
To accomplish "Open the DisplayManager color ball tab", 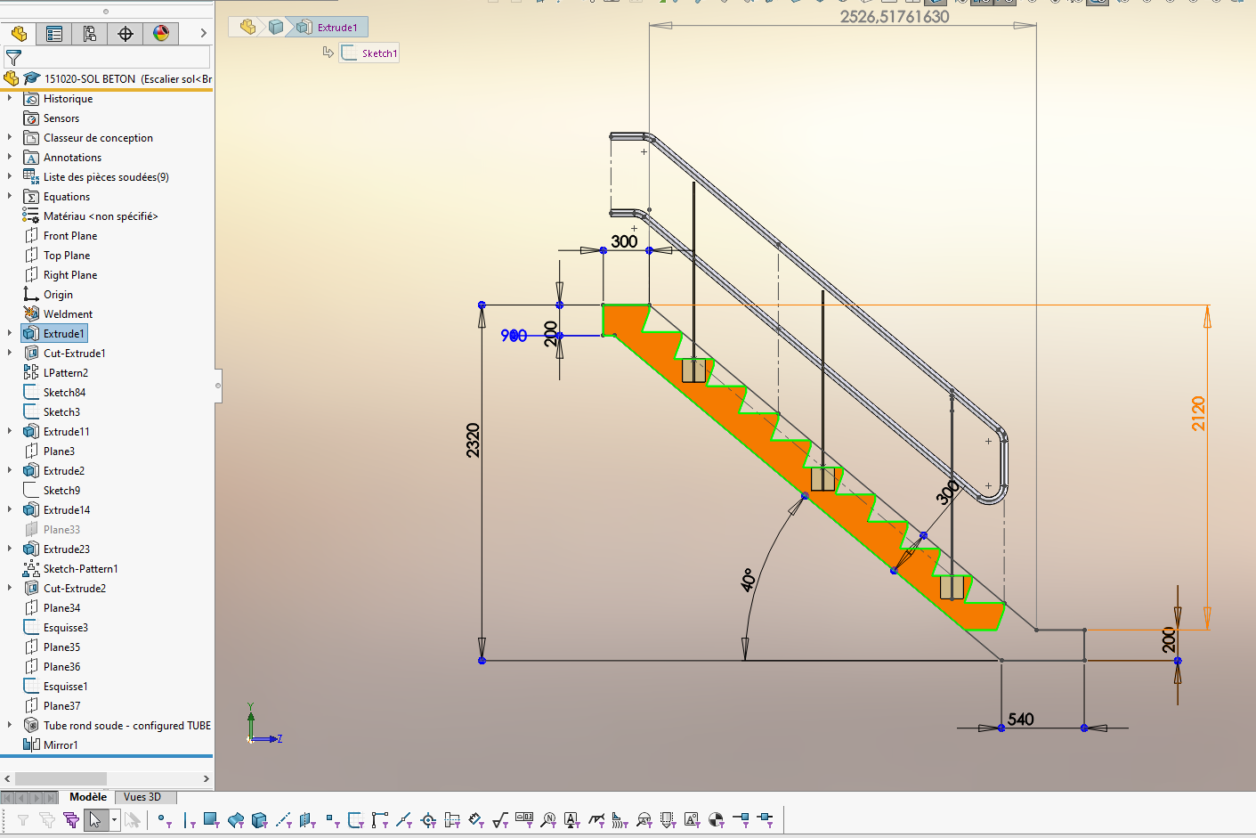I will pyautogui.click(x=161, y=34).
